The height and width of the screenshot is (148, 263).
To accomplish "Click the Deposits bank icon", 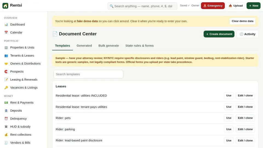I will click(6, 111).
